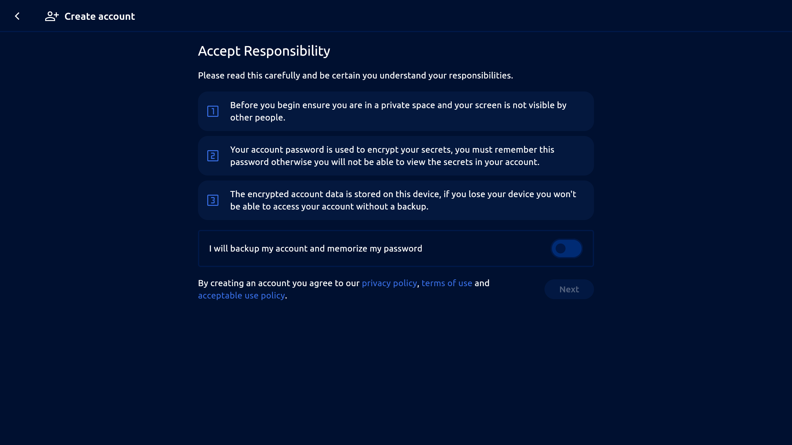Click the blank area below the agreement text
Viewport: 792px width, 445px height.
396,371
